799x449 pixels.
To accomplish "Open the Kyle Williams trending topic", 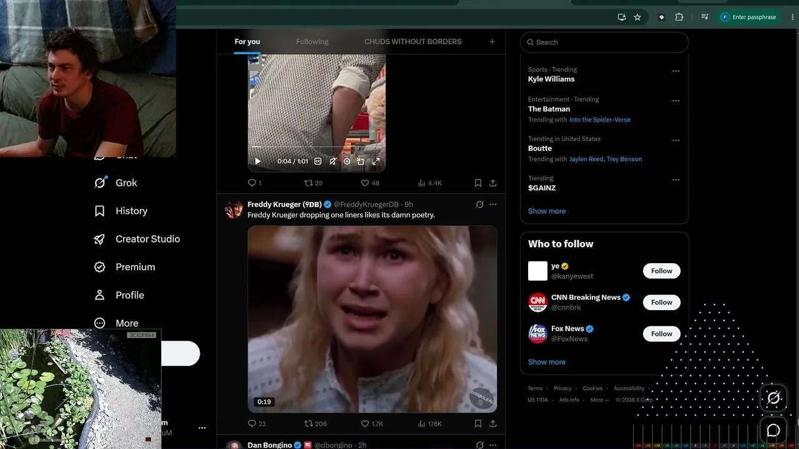I will pyautogui.click(x=551, y=79).
